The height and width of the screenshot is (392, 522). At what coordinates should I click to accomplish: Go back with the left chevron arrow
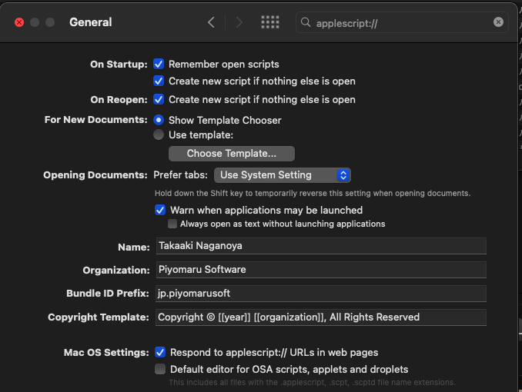211,22
